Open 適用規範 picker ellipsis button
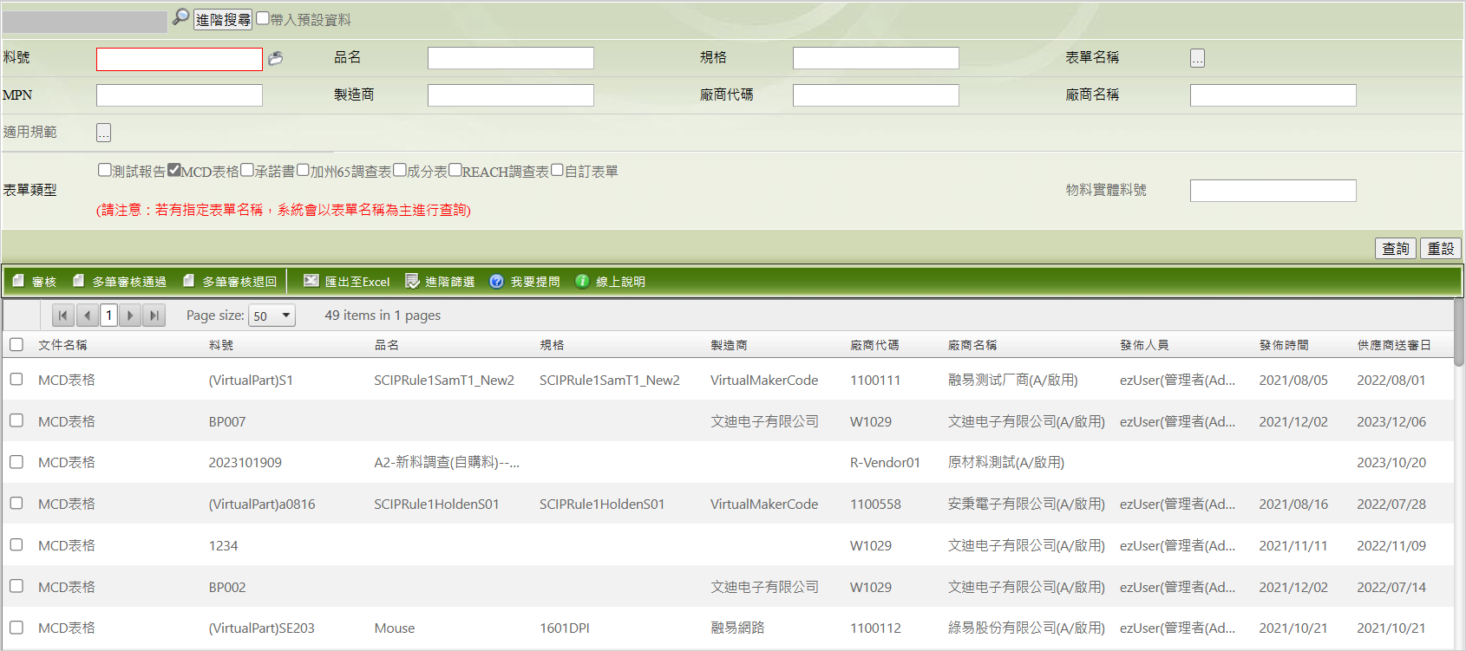 click(103, 133)
